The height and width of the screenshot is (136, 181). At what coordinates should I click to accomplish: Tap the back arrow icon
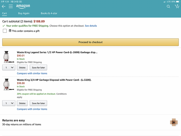click(4, 6)
